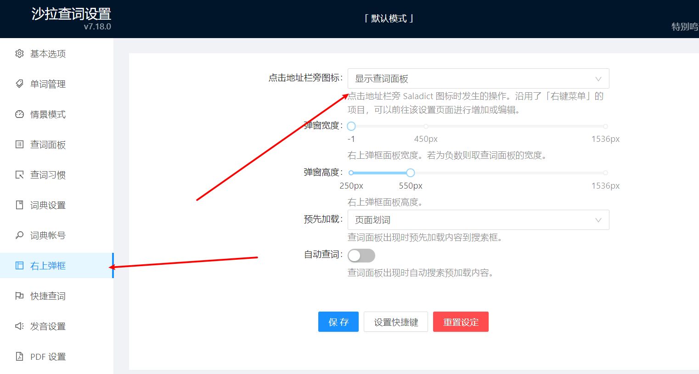The width and height of the screenshot is (699, 374).
Task: Click the speaker icon beside 发音设置
Action: [x=19, y=326]
